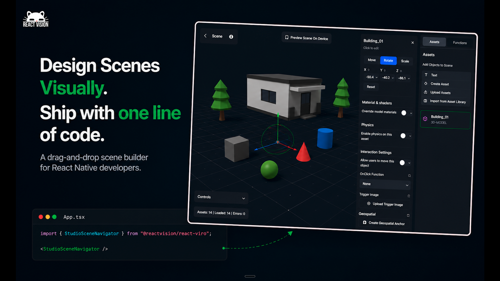Click the red dot in App.tsx window
500x281 pixels.
[x=41, y=217]
